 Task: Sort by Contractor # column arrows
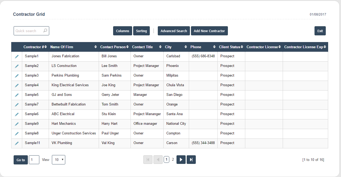point(45,47)
